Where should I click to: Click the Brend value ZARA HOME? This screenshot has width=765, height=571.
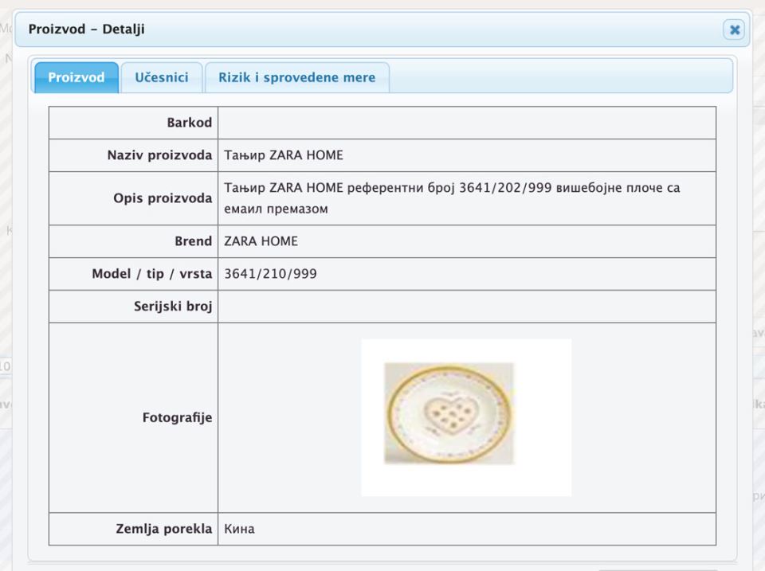click(261, 241)
